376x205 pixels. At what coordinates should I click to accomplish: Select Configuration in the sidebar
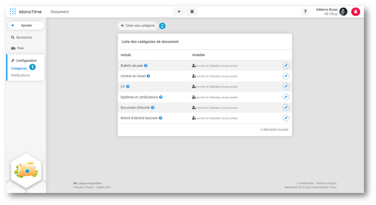pyautogui.click(x=24, y=60)
